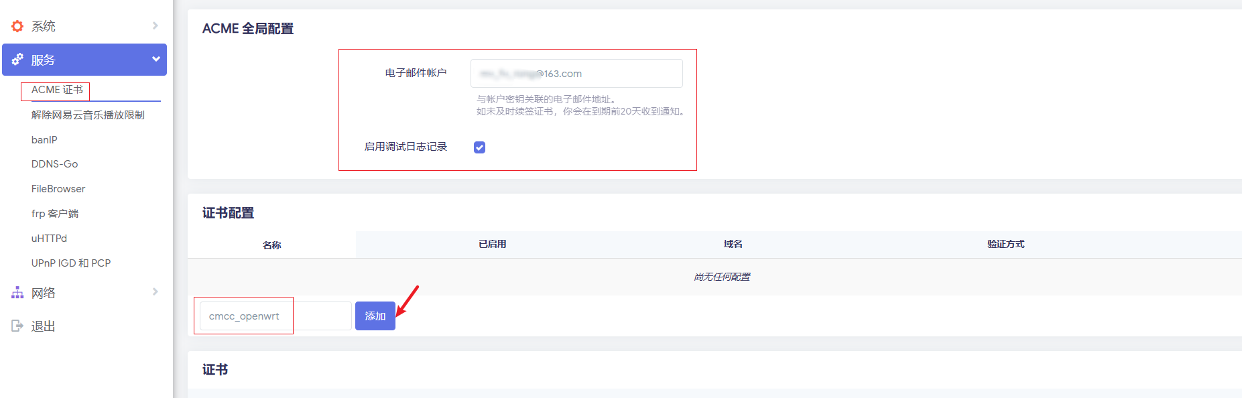Expand the System menu chevron
The width and height of the screenshot is (1242, 398).
point(156,26)
